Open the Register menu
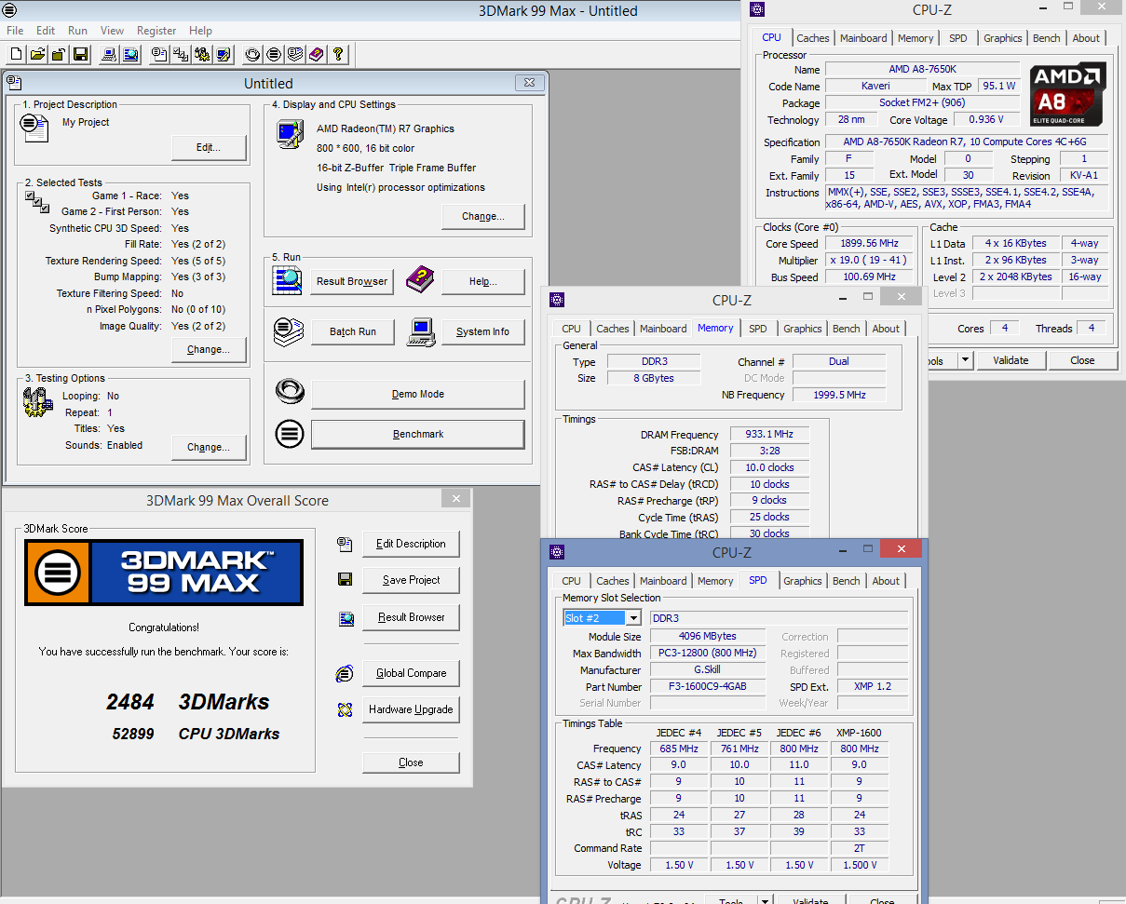The image size is (1126, 904). coord(156,31)
